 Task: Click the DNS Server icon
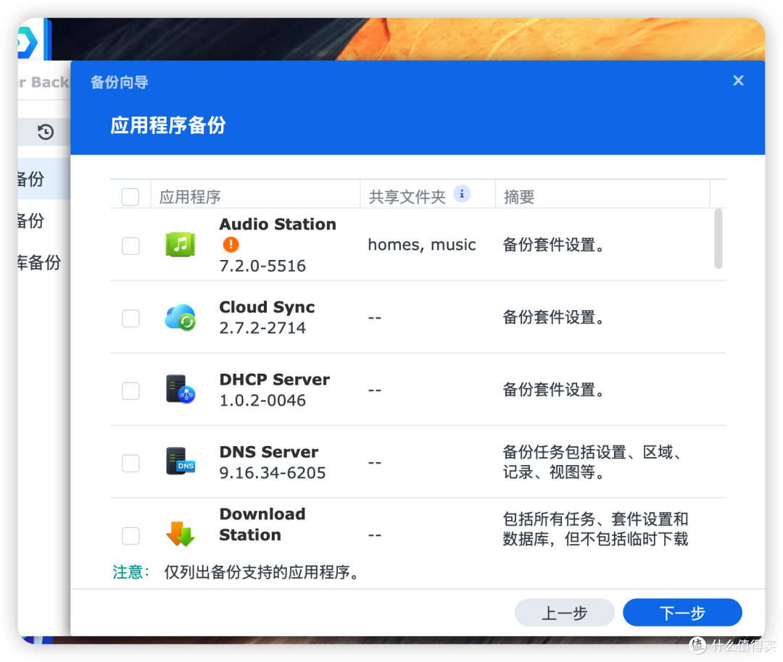(181, 462)
